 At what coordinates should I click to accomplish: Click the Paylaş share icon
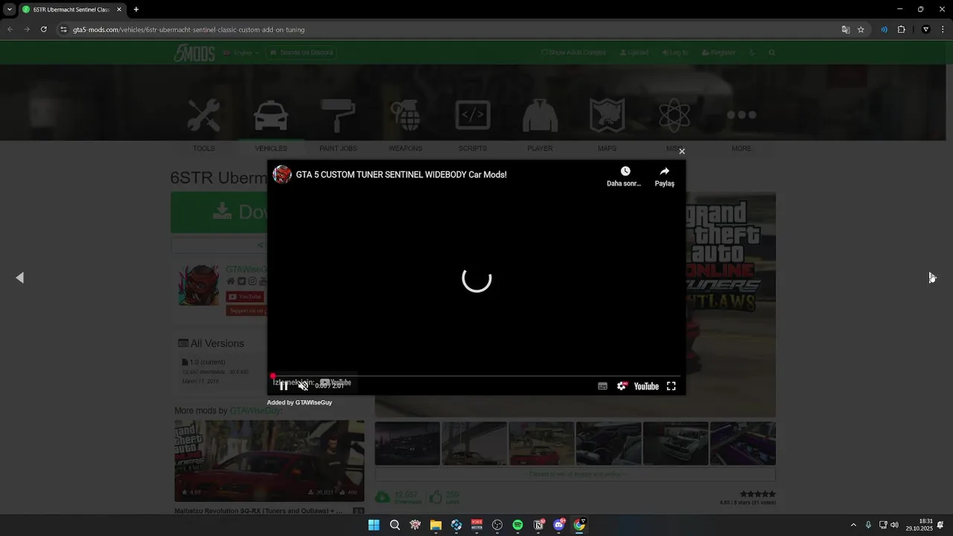(x=664, y=171)
